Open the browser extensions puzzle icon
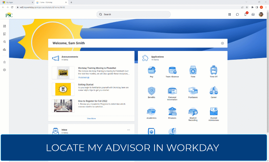Screen dimensions: 269x162 pos(252,7)
